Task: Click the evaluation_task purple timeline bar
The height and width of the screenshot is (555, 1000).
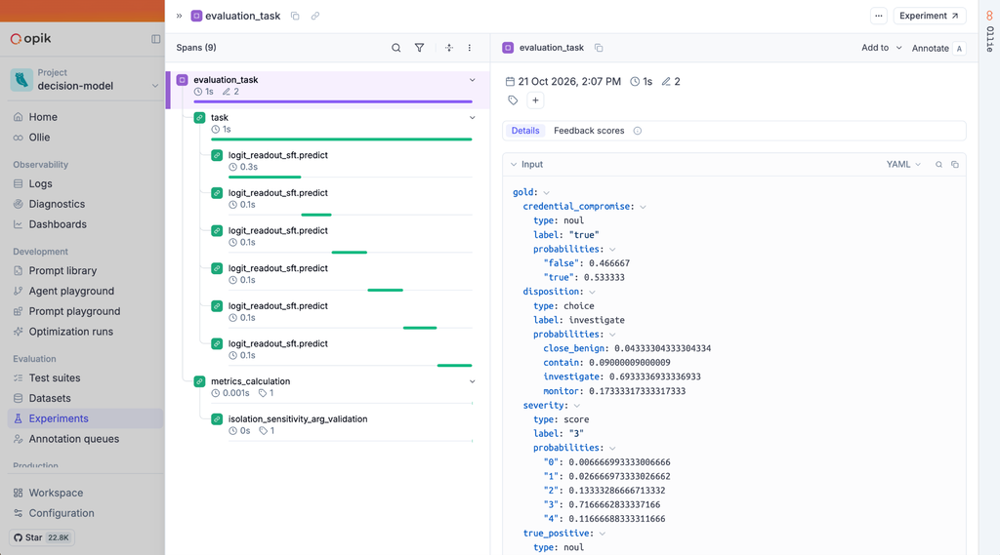Action: pyautogui.click(x=333, y=101)
